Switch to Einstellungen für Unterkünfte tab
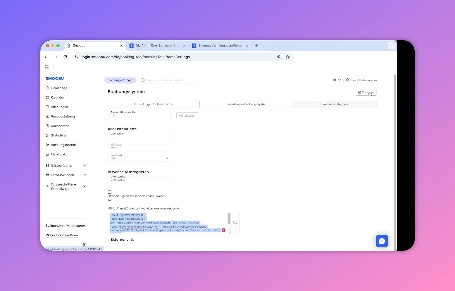 154,104
